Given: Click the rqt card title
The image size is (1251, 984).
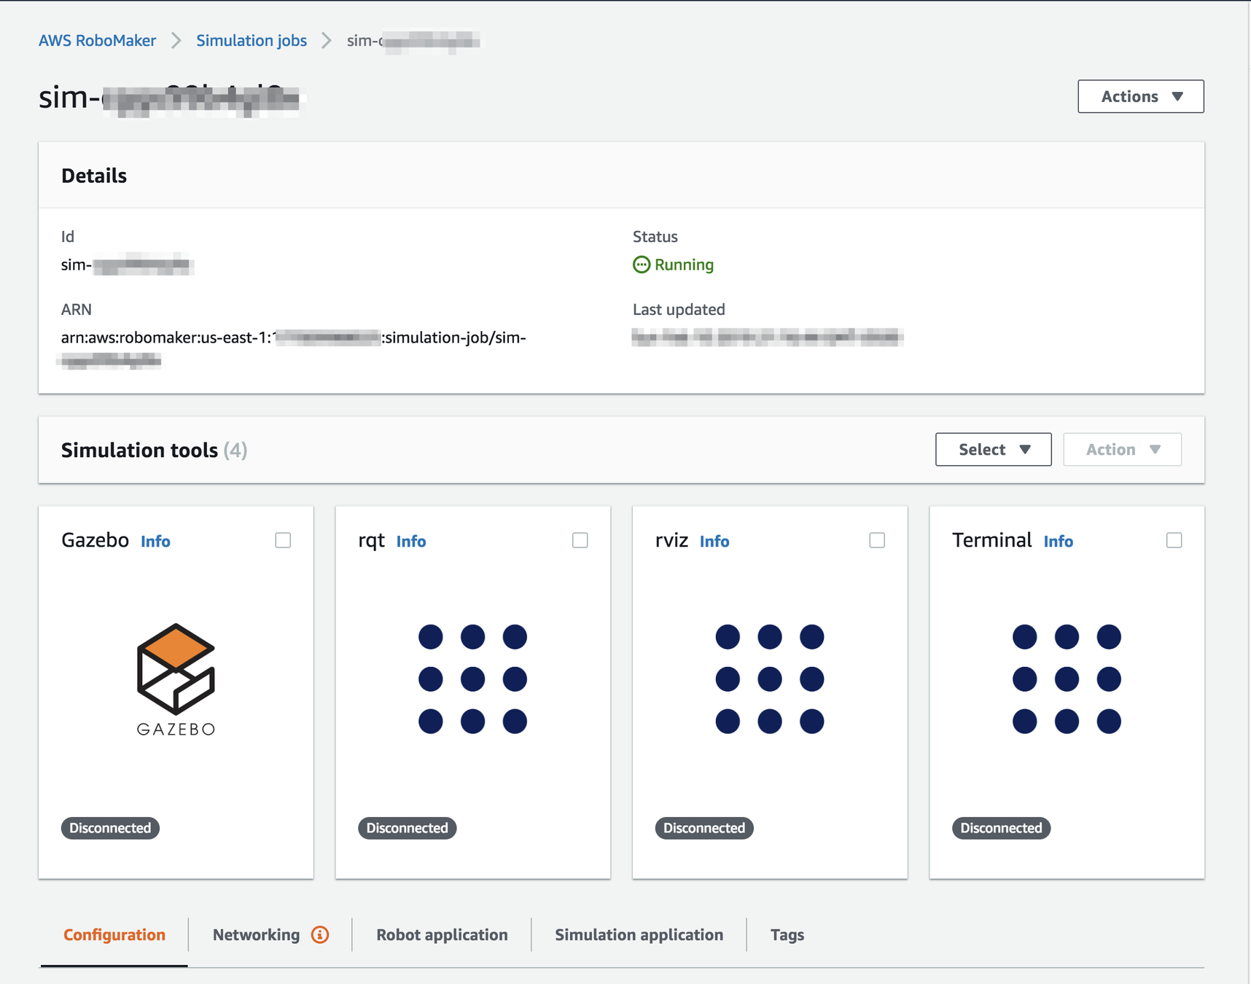Looking at the screenshot, I should pyautogui.click(x=371, y=540).
